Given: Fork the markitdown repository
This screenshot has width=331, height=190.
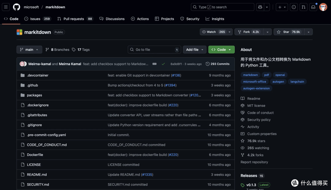Looking at the screenshot, I should coord(249,32).
